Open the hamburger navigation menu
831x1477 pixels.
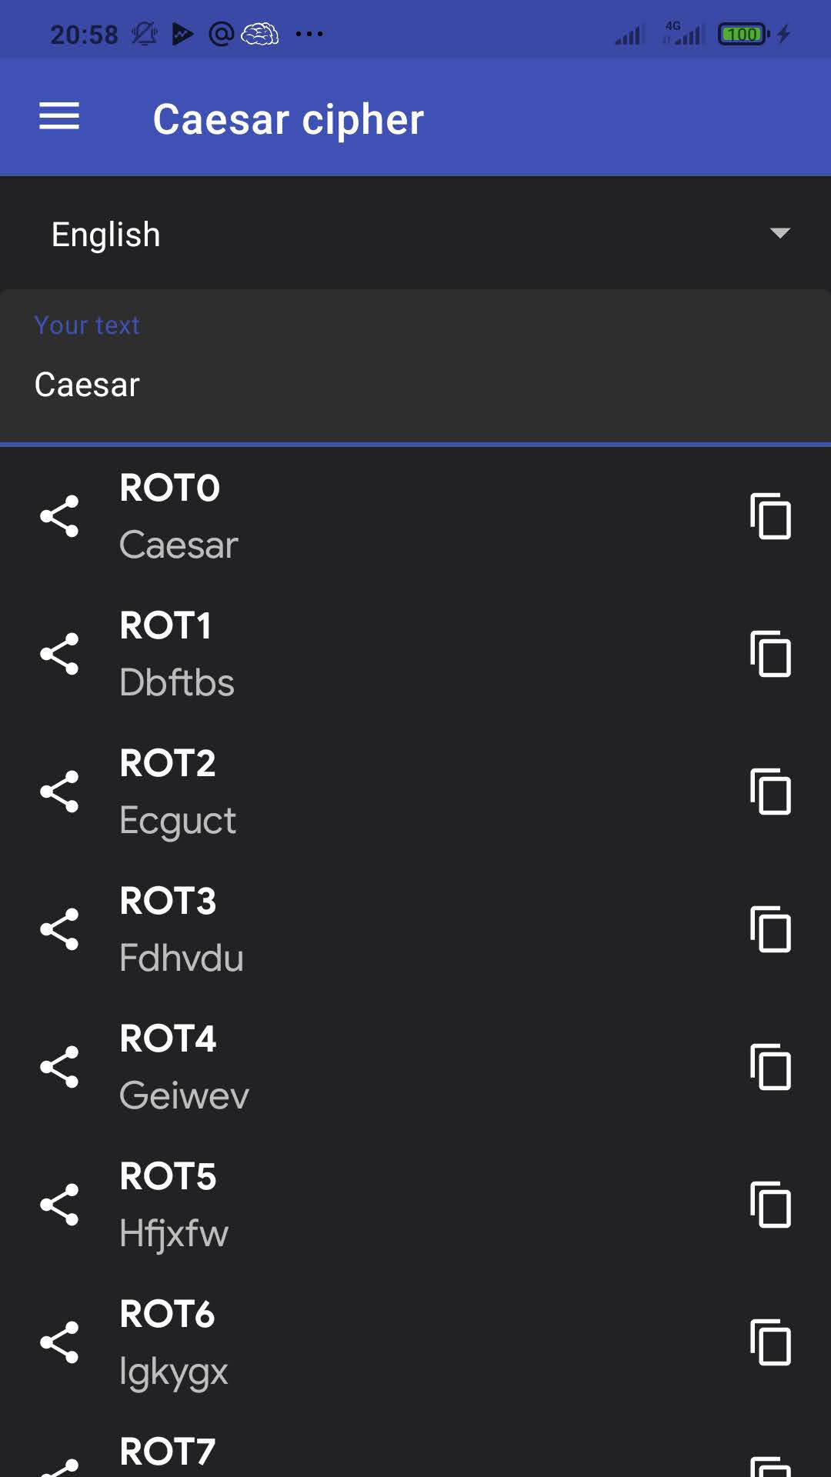click(x=59, y=117)
